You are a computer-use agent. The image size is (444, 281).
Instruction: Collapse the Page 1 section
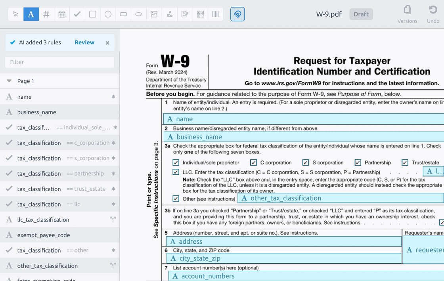(x=9, y=81)
